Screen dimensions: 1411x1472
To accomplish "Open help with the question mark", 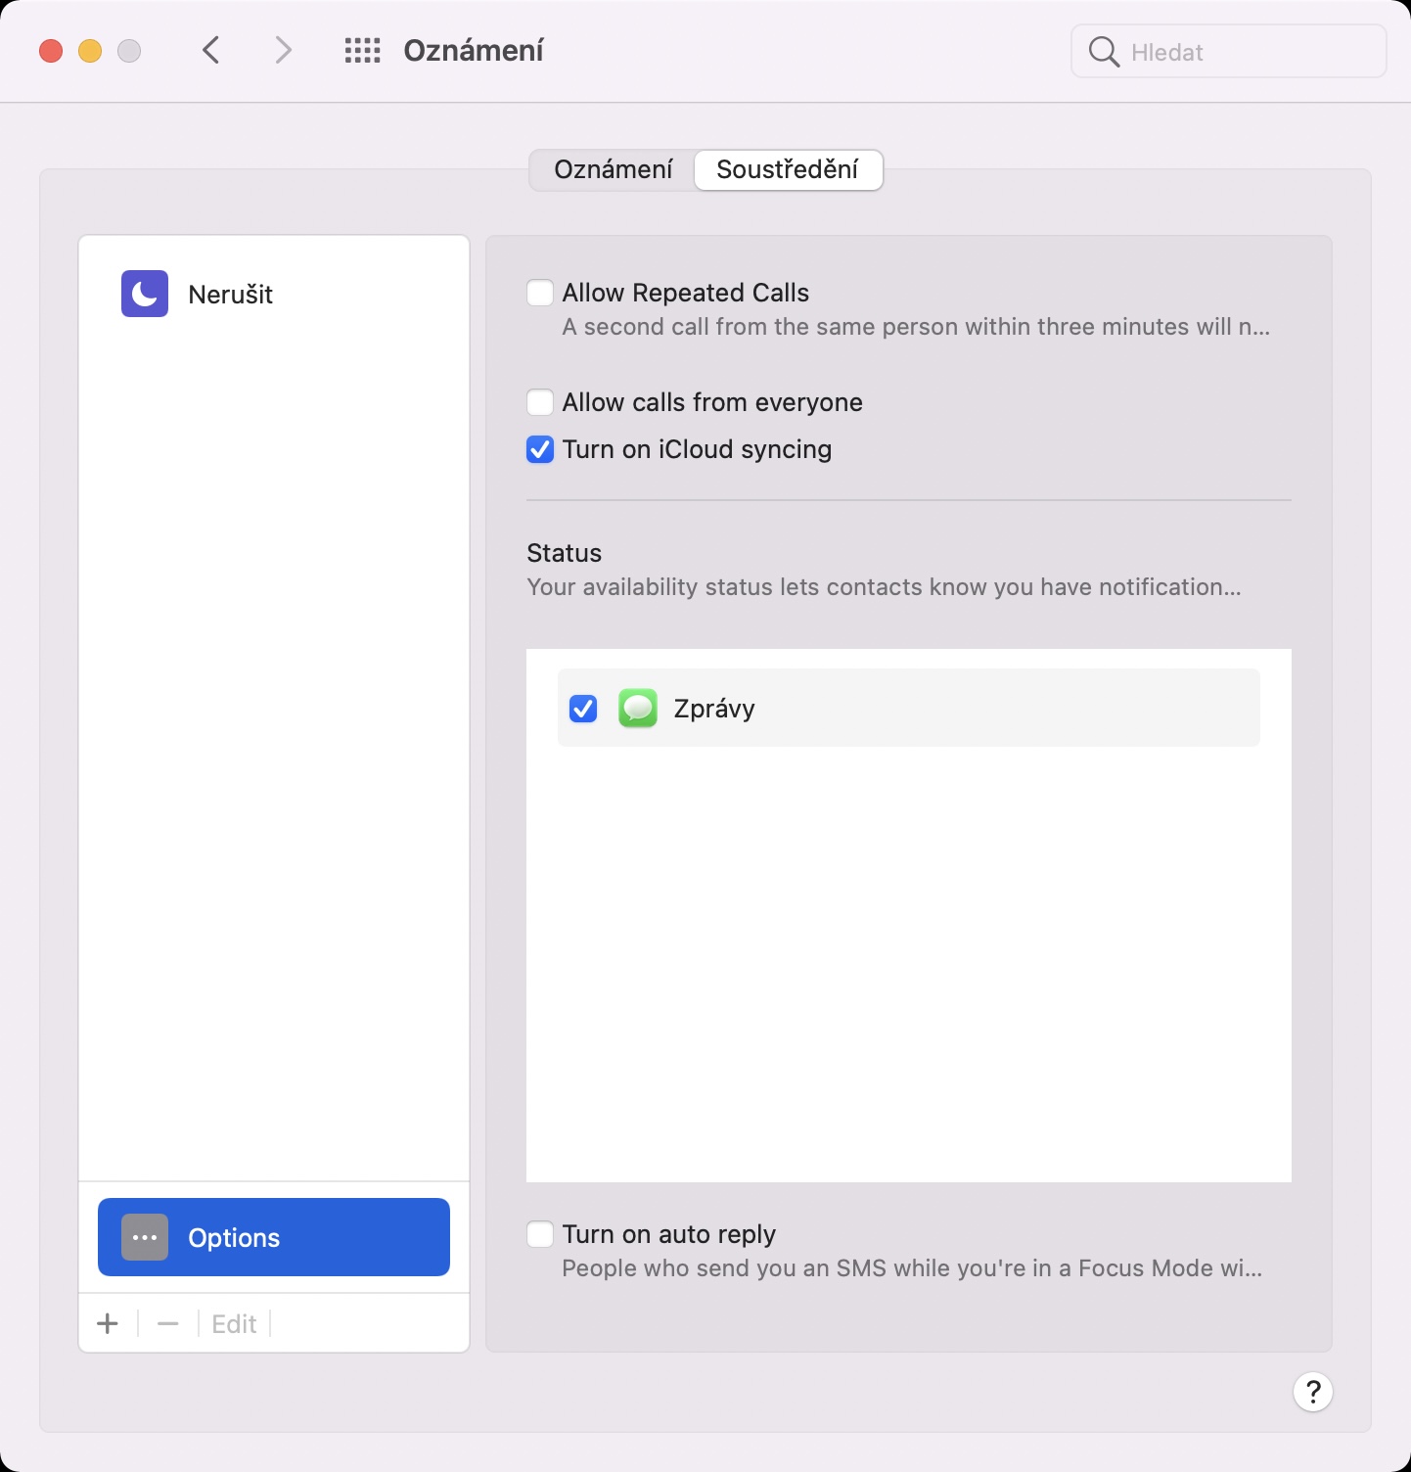I will 1313,1391.
